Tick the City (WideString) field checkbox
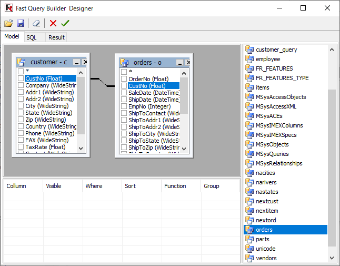The width and height of the screenshot is (340, 266). point(21,106)
